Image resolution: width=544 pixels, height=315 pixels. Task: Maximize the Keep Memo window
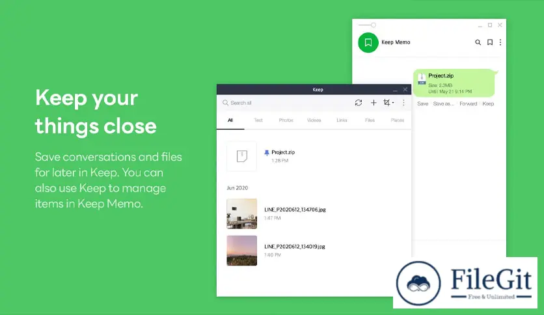(x=490, y=25)
